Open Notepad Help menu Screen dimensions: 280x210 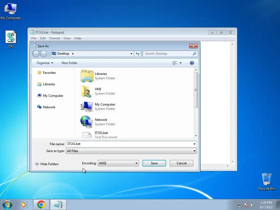tap(78, 38)
